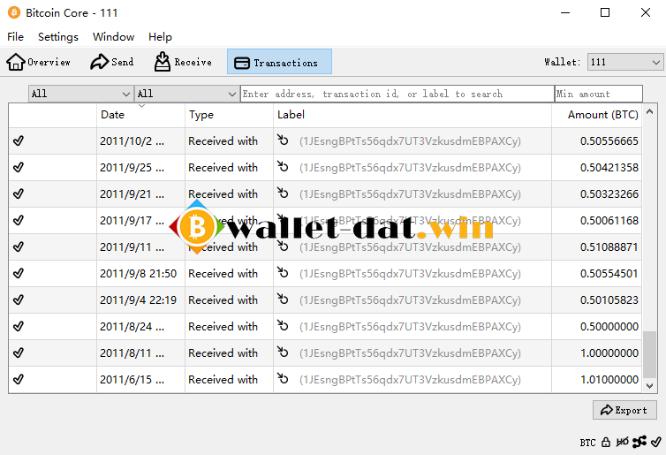Click the confirmed checkmark on the 2011/9/11 row
The image size is (666, 455).
[x=19, y=246]
